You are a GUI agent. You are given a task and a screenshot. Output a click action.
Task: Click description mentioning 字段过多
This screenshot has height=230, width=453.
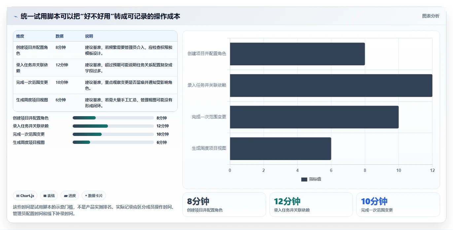pos(129,68)
